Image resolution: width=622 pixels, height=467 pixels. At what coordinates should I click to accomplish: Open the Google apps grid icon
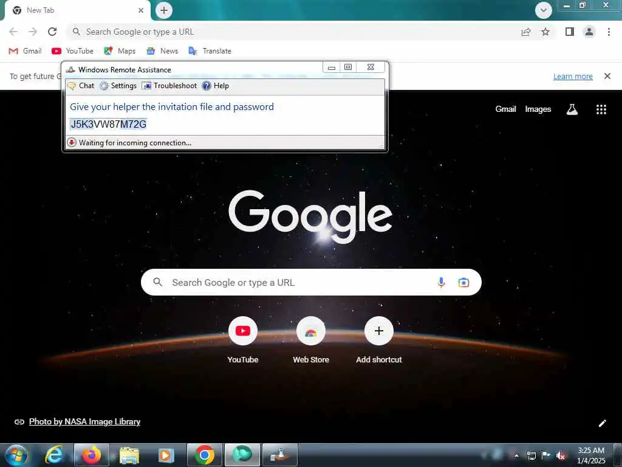601,109
